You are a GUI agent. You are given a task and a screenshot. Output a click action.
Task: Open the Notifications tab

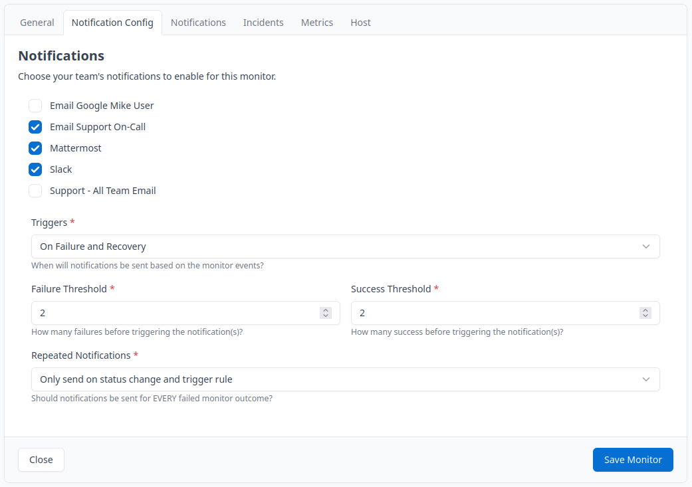[198, 23]
